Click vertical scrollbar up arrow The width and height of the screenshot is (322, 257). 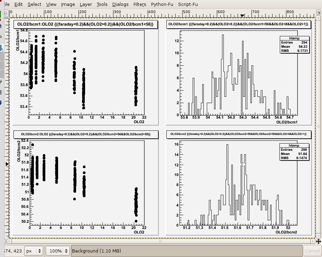click(x=318, y=18)
